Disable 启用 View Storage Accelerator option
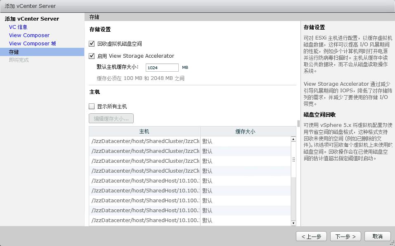 click(92, 56)
